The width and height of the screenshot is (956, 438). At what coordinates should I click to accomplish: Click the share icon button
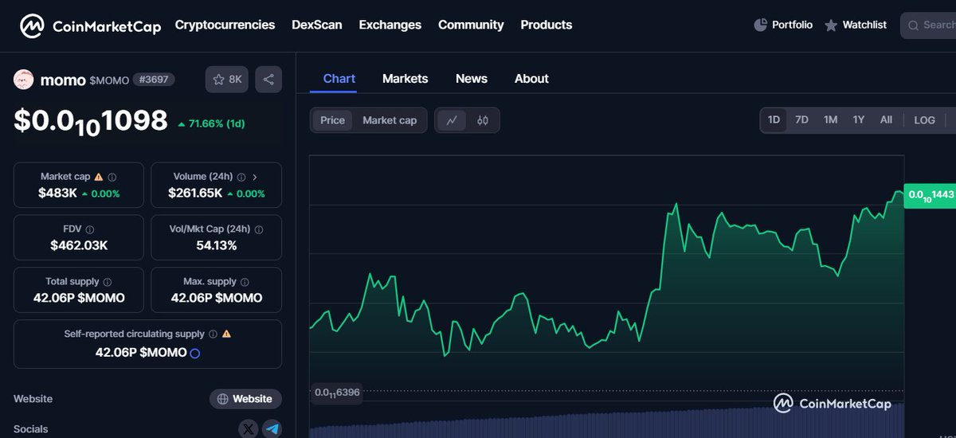pyautogui.click(x=268, y=80)
